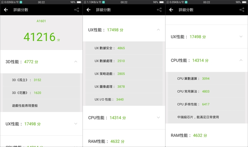Tap the UX I/O 性能 3440 row

pos(124,99)
